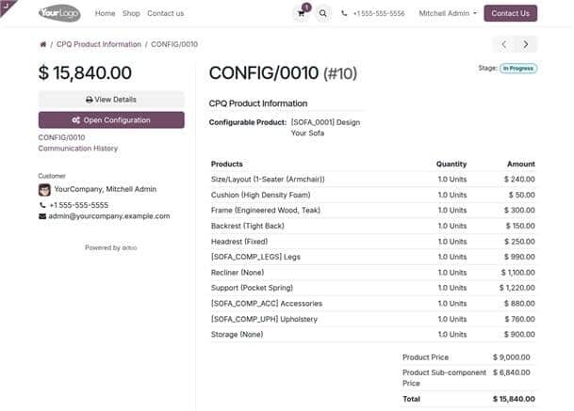Select Recliner (None) row

(x=372, y=273)
